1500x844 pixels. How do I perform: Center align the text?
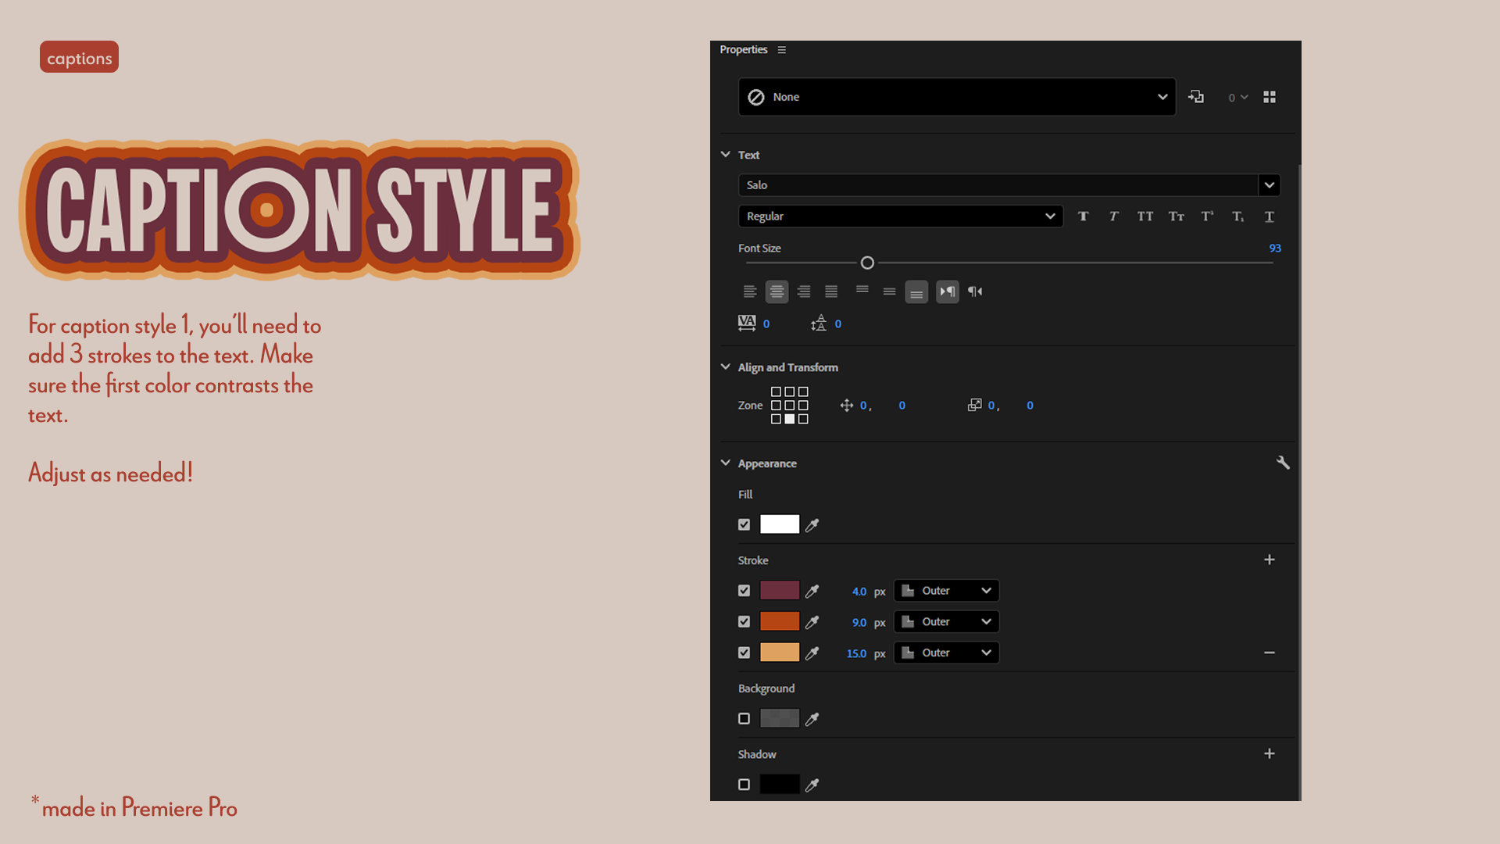777,291
